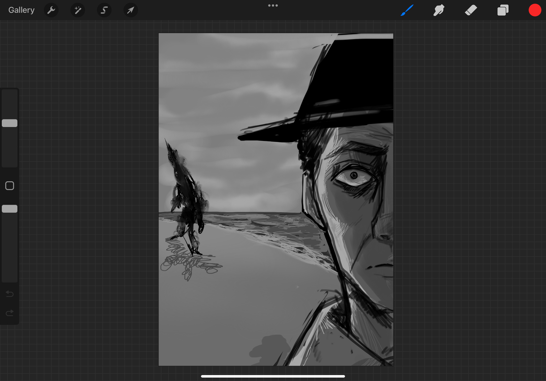The width and height of the screenshot is (546, 381).
Task: Select the Brush tool
Action: pyautogui.click(x=407, y=10)
